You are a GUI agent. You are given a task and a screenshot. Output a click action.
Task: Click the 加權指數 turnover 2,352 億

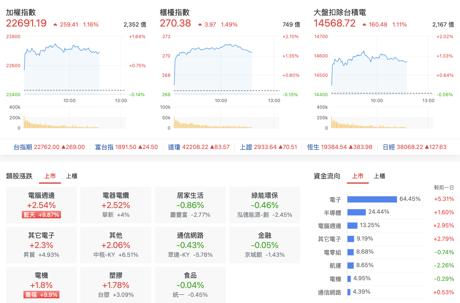click(135, 25)
